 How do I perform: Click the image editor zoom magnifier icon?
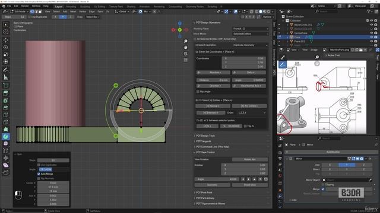[x=317, y=57]
